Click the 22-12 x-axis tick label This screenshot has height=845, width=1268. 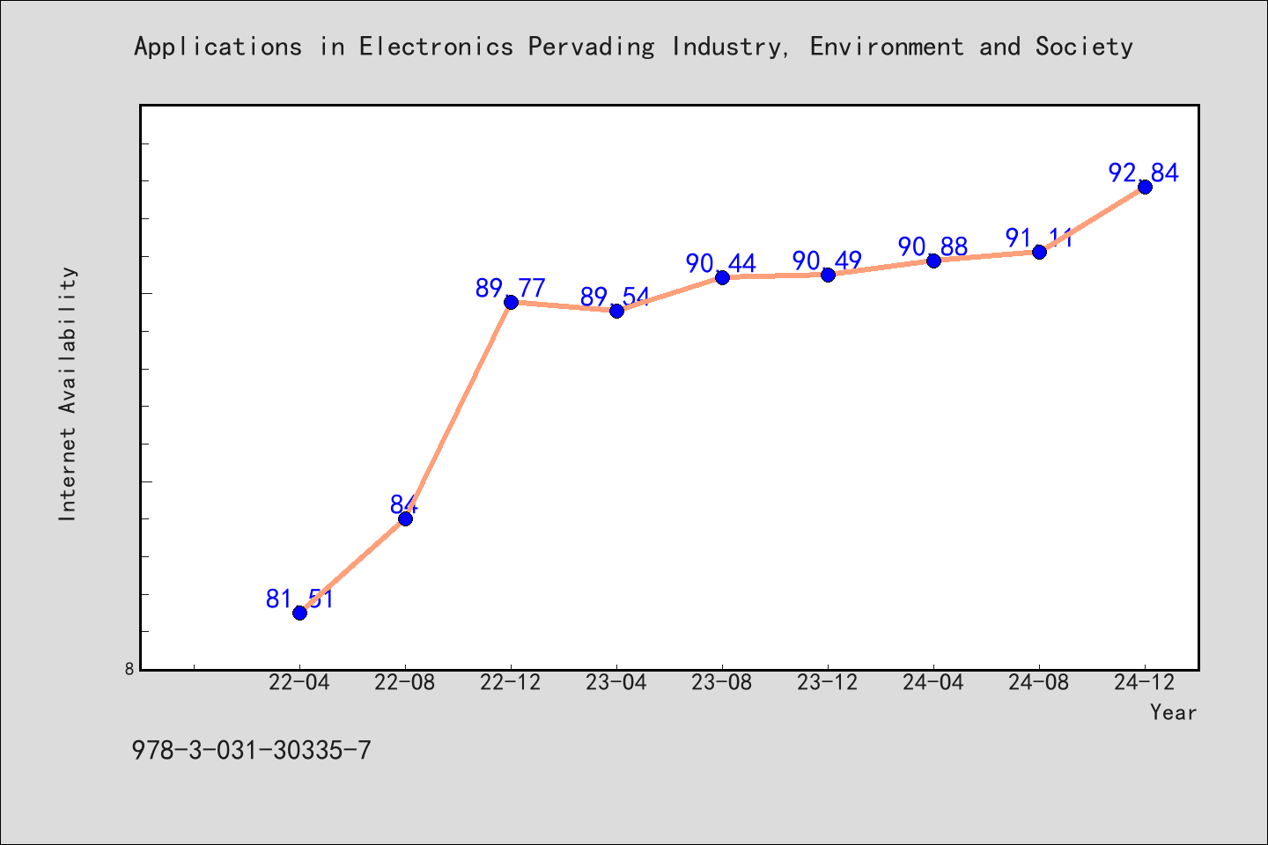coord(511,683)
